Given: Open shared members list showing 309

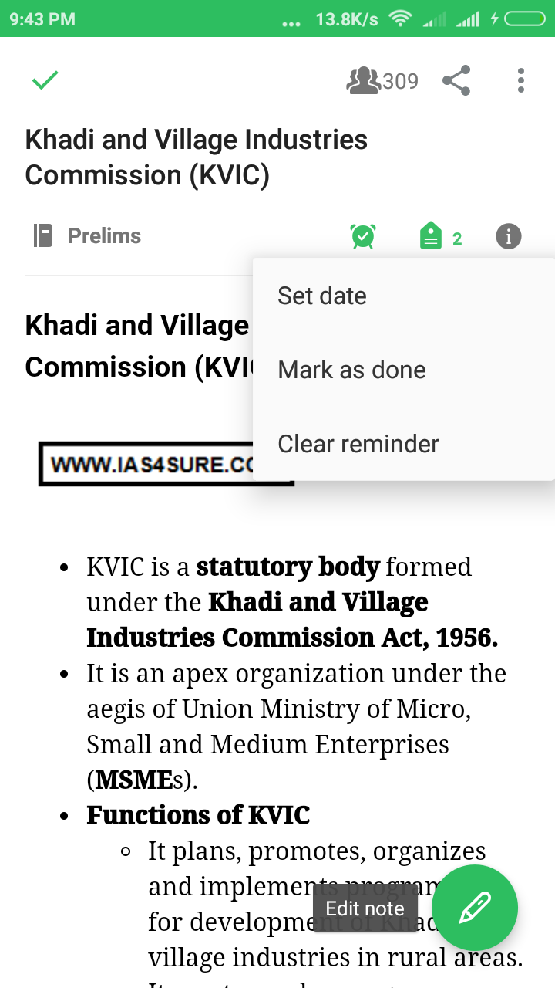Looking at the screenshot, I should click(382, 80).
